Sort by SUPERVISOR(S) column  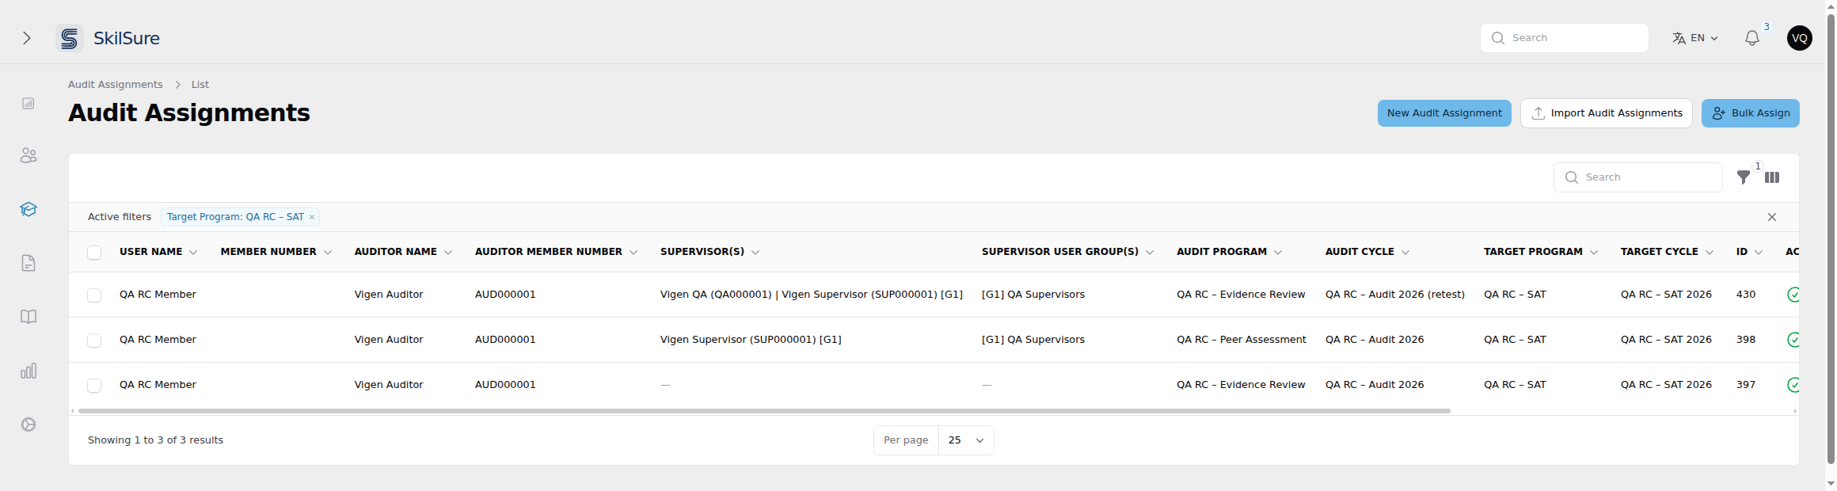(709, 252)
